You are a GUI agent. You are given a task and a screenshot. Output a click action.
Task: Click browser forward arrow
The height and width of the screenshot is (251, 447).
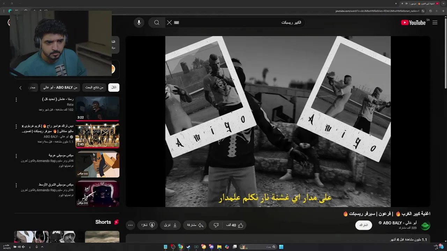click(437, 11)
